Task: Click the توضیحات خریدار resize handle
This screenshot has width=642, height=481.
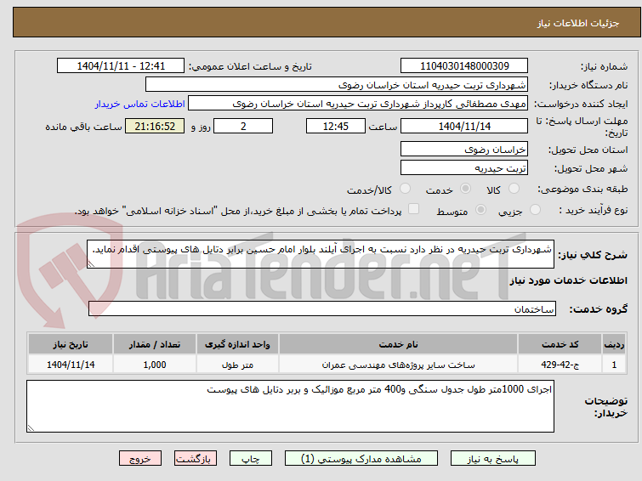Action: coord(31,428)
